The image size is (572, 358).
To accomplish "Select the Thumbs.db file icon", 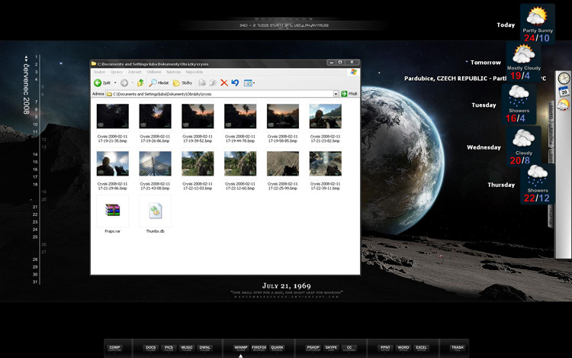I will 155,211.
